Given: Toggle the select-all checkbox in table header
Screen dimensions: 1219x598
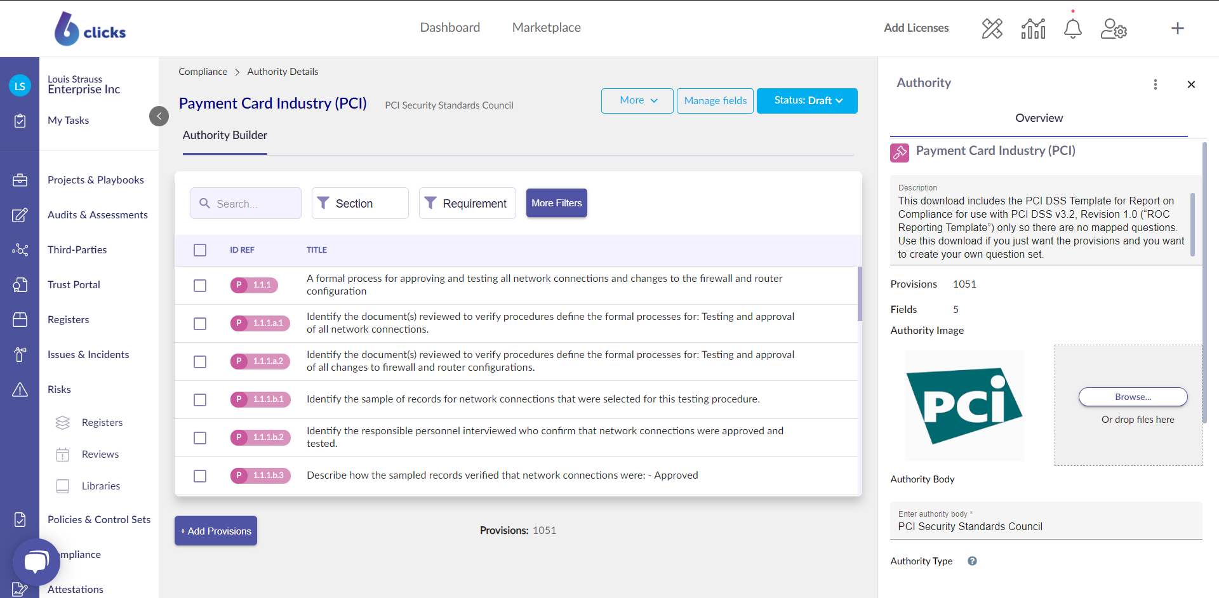Looking at the screenshot, I should click(x=200, y=250).
